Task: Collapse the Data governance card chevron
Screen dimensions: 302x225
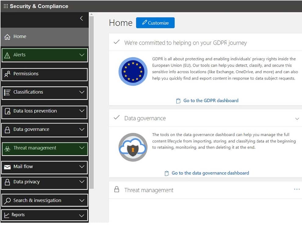Action: 297,119
